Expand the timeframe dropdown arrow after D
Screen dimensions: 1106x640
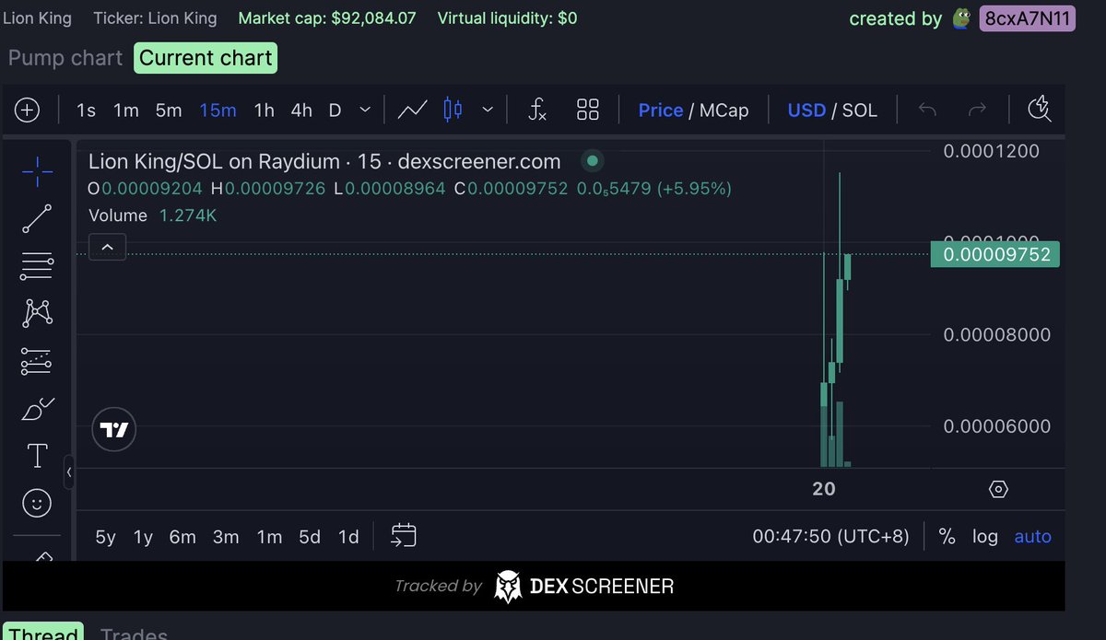click(365, 111)
